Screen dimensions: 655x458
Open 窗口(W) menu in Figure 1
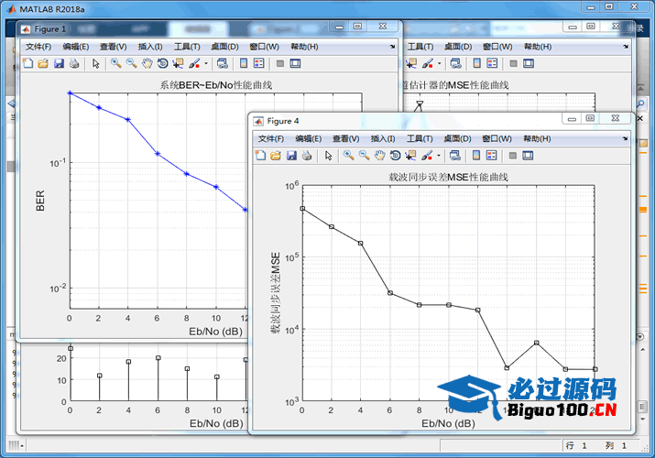pos(264,47)
